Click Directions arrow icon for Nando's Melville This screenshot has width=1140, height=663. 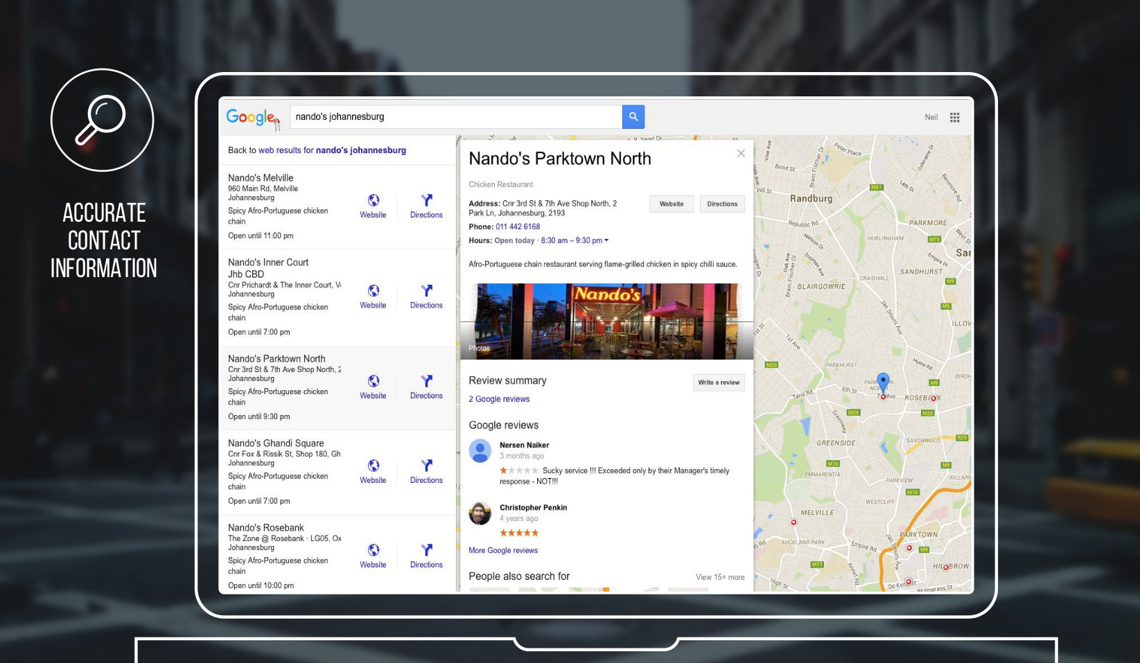click(426, 200)
